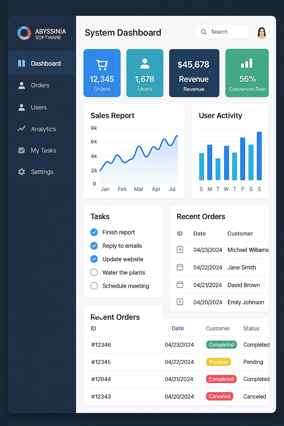284x426 pixels.
Task: Click the person icon on Users card
Action: 145,64
